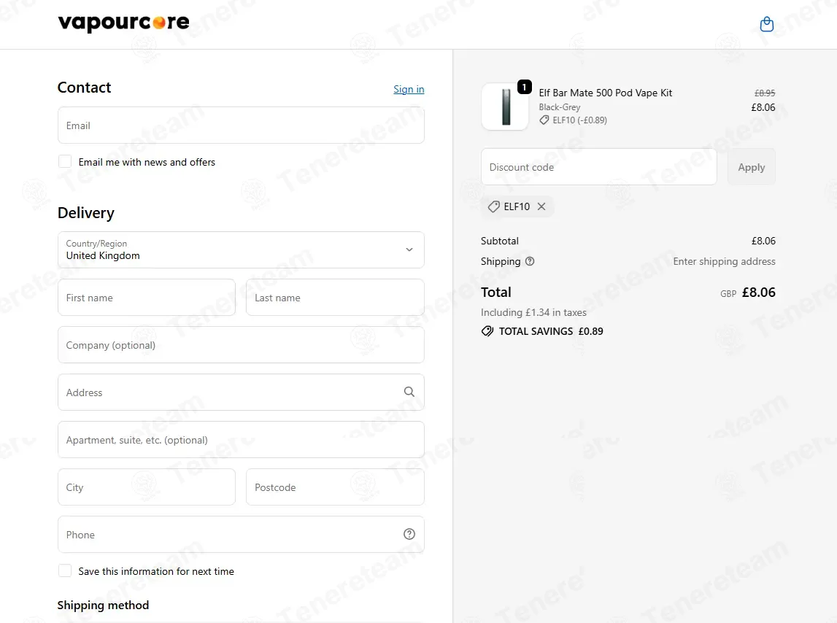Focus the Email input field
The width and height of the screenshot is (837, 623).
point(241,125)
